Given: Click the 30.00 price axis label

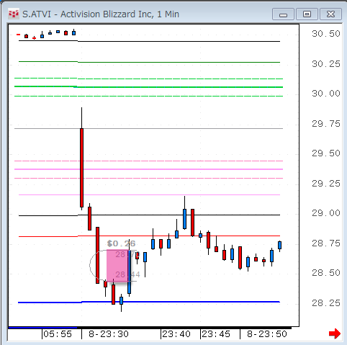Looking at the screenshot, I should coord(326,93).
